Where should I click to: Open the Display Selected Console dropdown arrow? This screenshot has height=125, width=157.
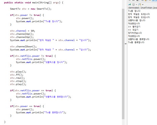[136, 5]
